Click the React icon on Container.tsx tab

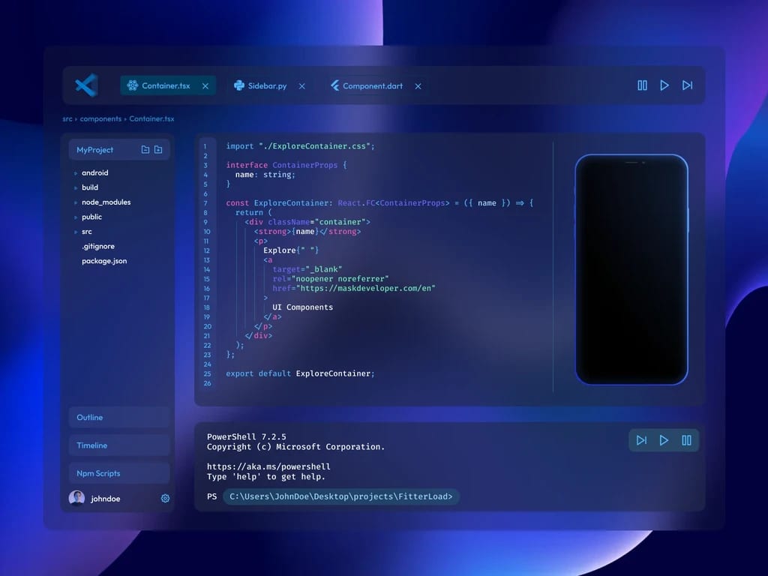click(132, 85)
